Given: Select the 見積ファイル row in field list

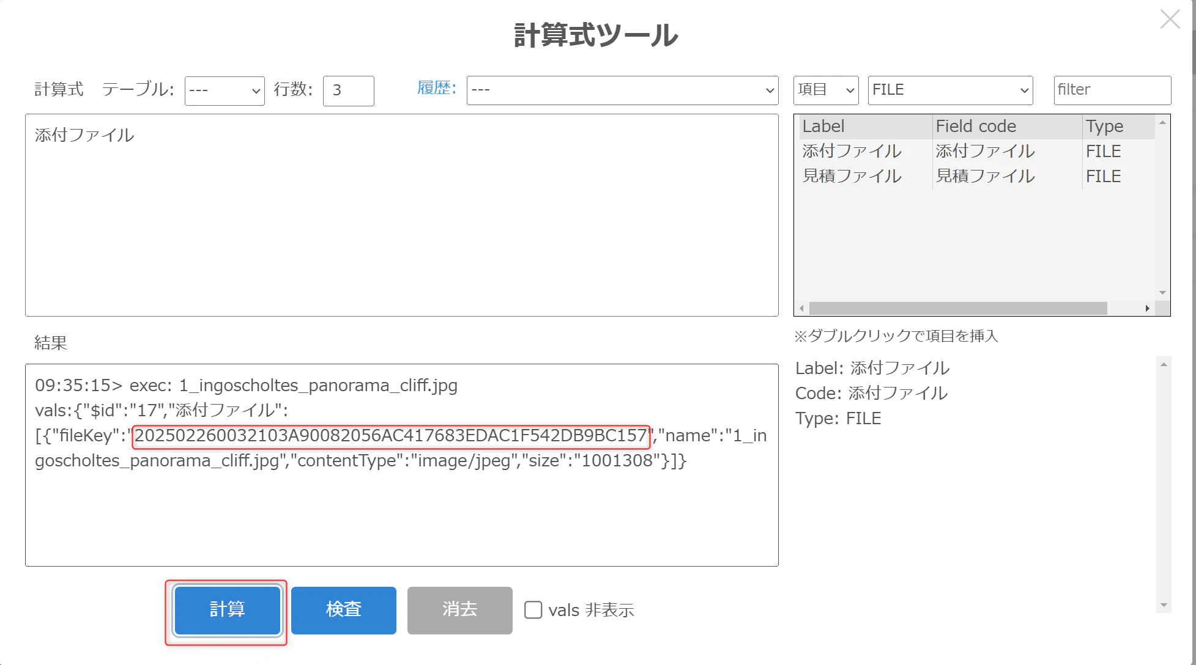Looking at the screenshot, I should pos(976,176).
